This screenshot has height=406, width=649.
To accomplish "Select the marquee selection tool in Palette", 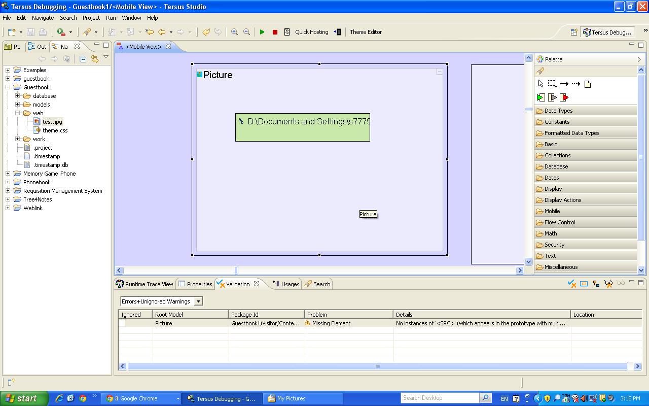I will [x=552, y=84].
